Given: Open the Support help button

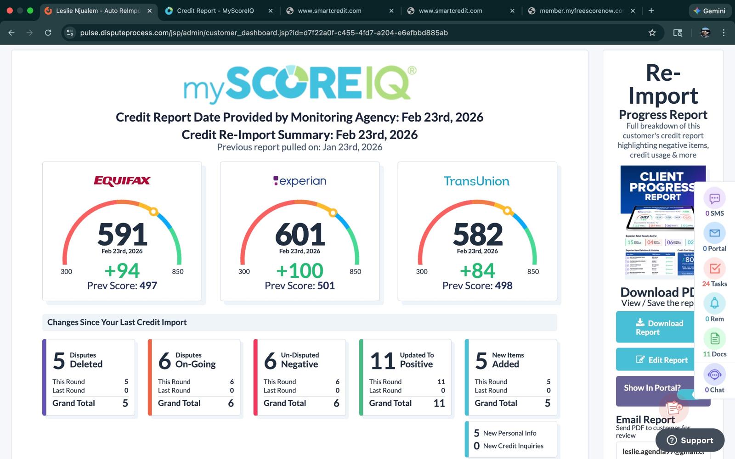Looking at the screenshot, I should [x=690, y=440].
